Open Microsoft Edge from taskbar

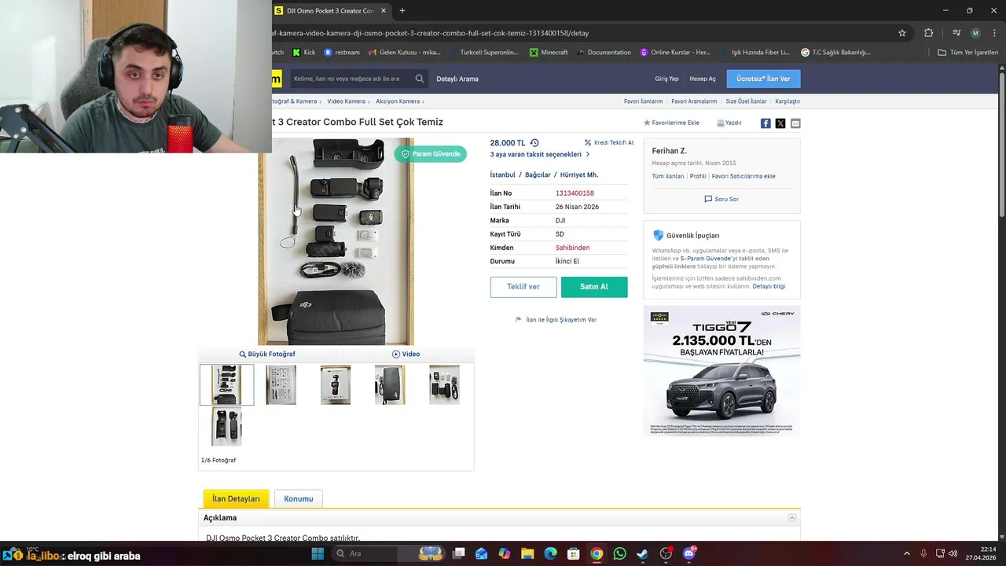[x=551, y=553]
